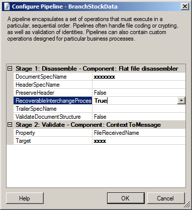Select the Property row label
The image size is (192, 210).
(53, 133)
